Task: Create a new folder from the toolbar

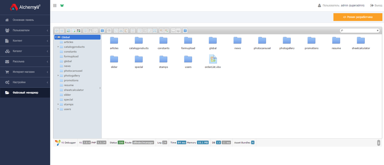Action: [x=69, y=31]
